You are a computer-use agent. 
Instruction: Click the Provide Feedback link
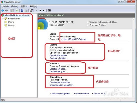(x=82, y=94)
